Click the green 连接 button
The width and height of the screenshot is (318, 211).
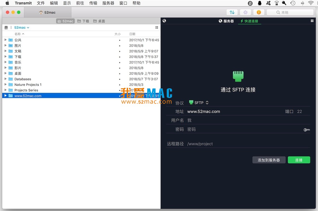click(299, 160)
